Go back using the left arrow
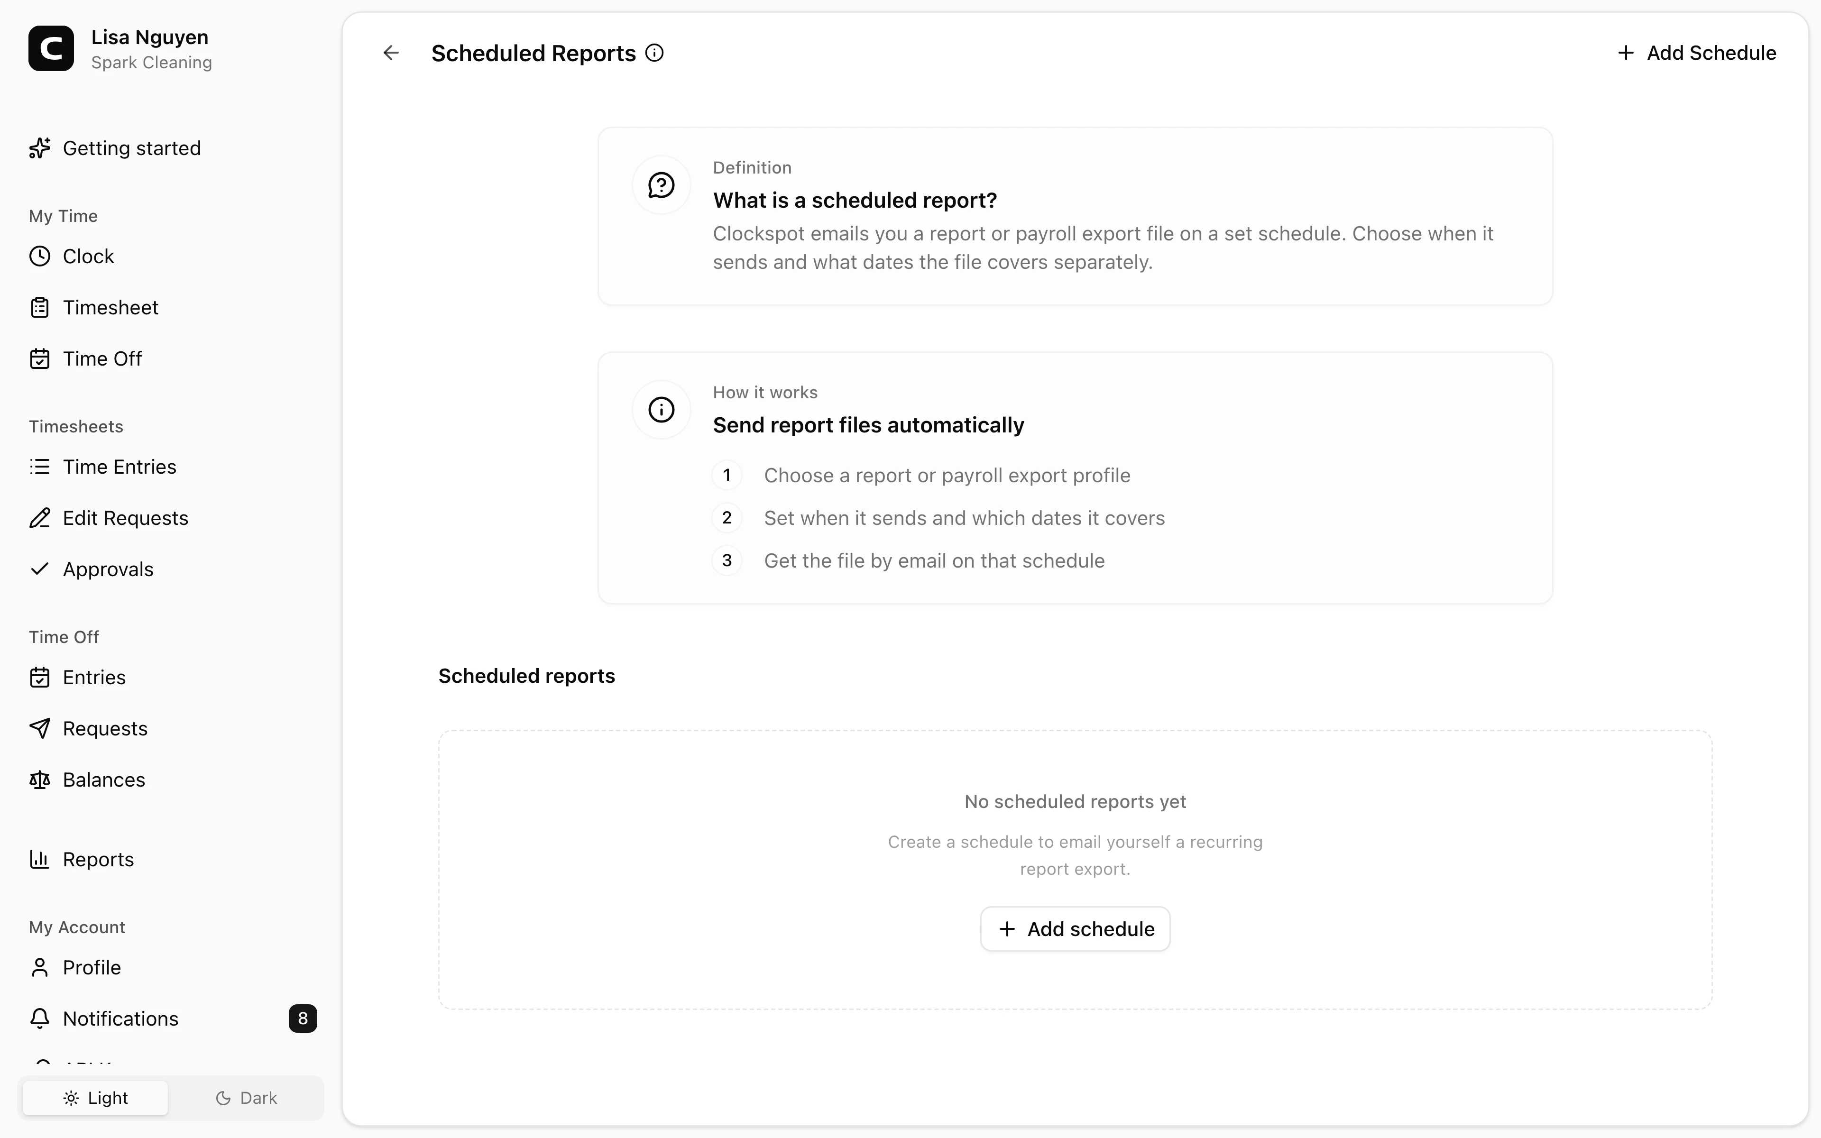 pyautogui.click(x=391, y=53)
